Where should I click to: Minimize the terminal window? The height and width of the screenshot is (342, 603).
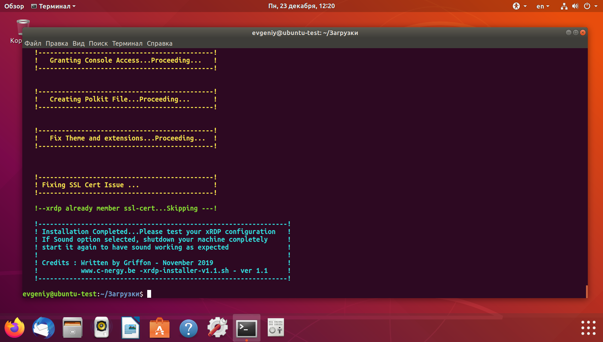coord(569,33)
